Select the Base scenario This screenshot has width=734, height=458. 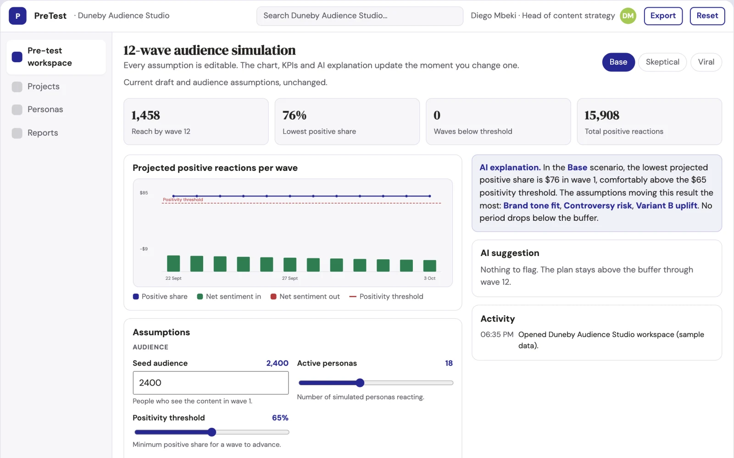(618, 62)
